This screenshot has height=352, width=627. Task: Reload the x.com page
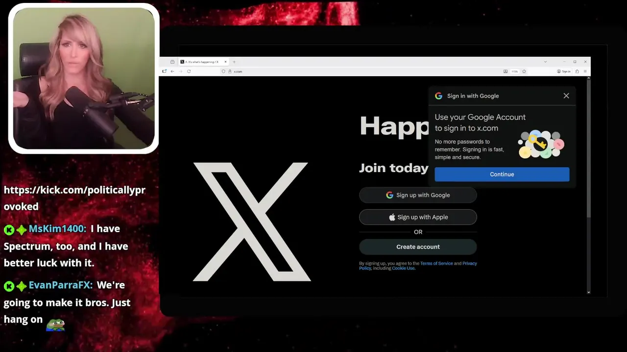coord(189,71)
